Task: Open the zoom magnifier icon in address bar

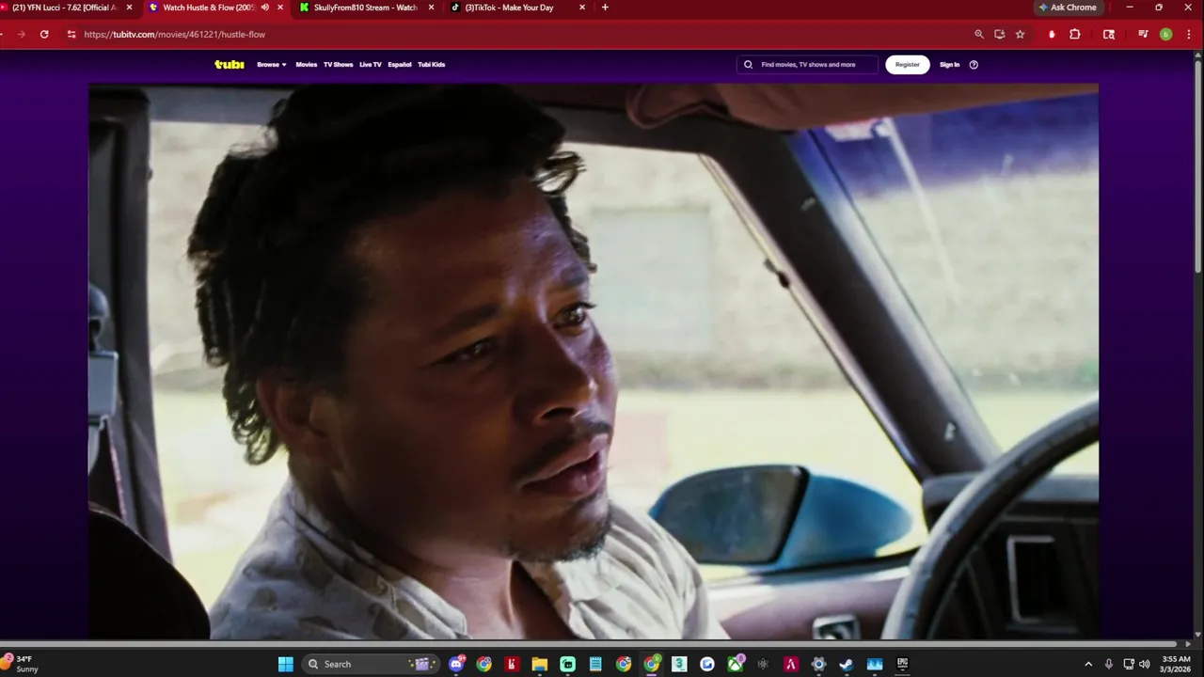Action: 979,34
